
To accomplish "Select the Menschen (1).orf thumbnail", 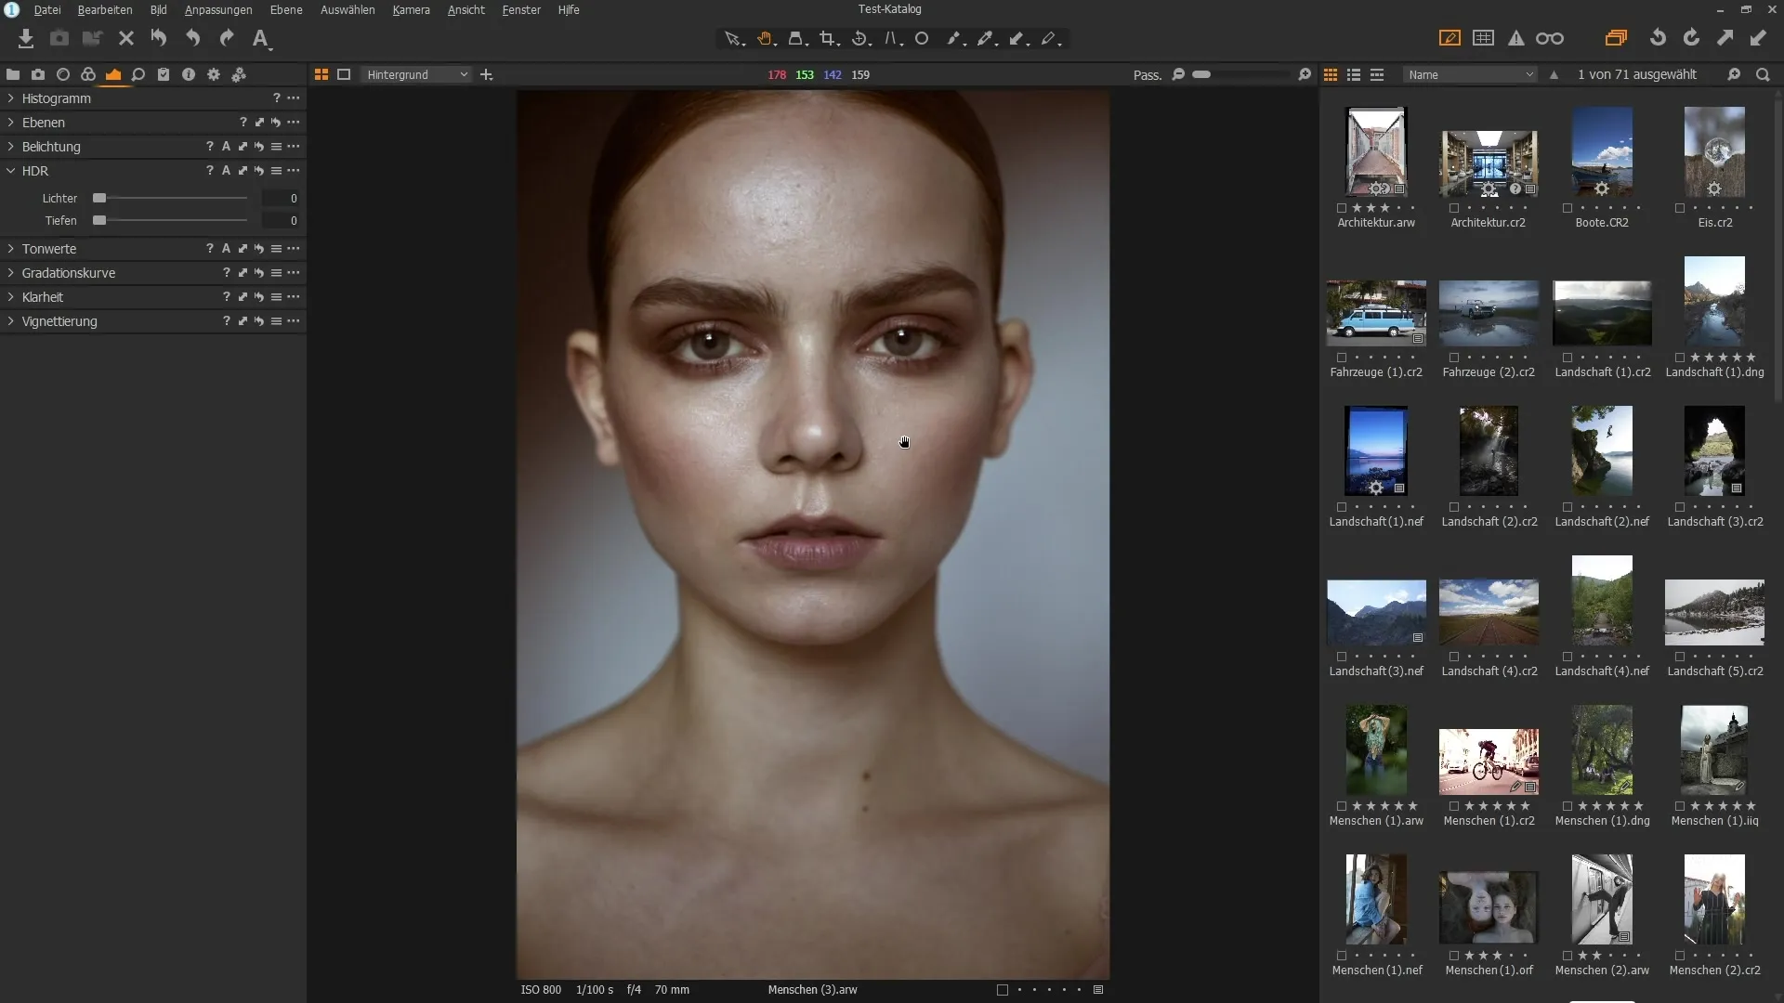I will (x=1489, y=907).
